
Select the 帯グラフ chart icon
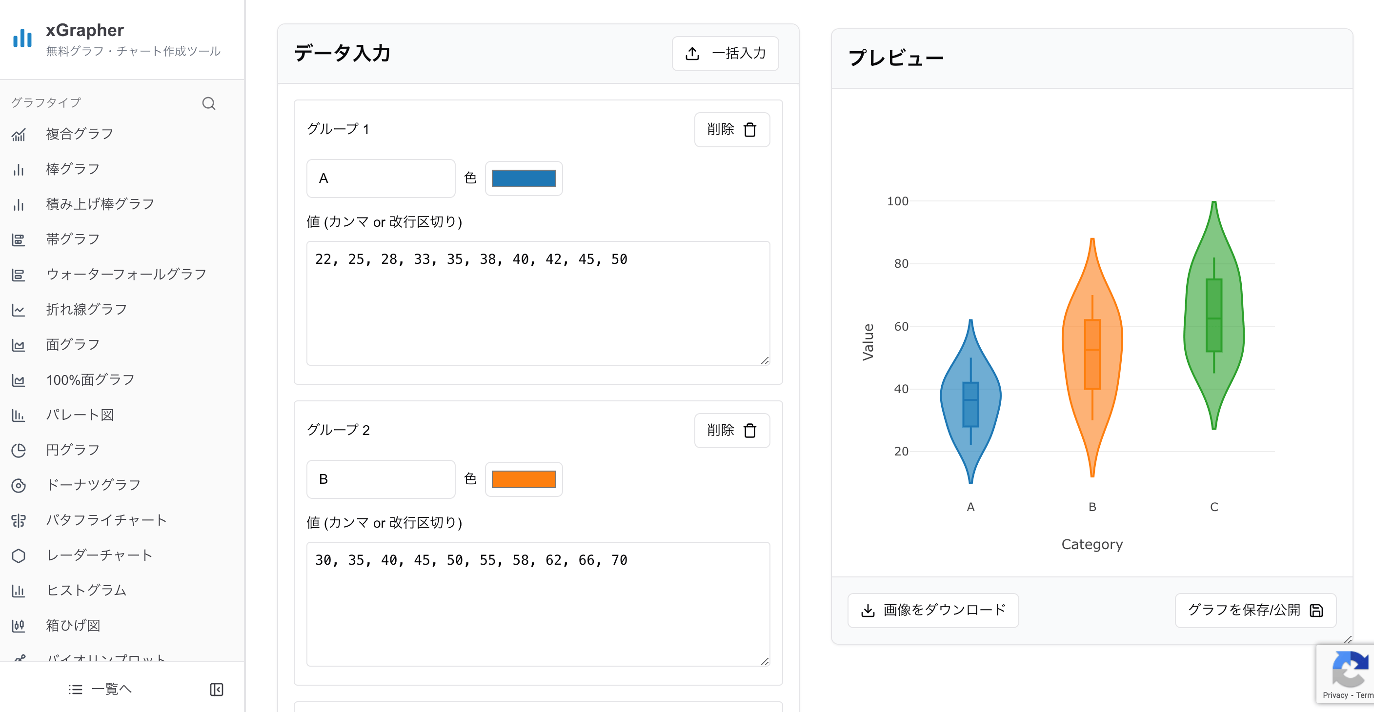pos(19,239)
